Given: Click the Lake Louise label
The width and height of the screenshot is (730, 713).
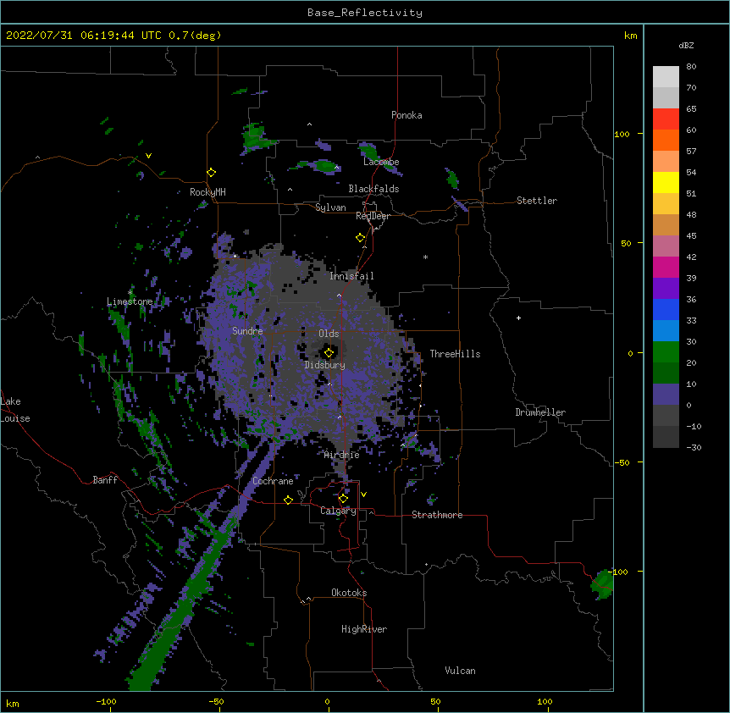Looking at the screenshot, I should click(15, 410).
